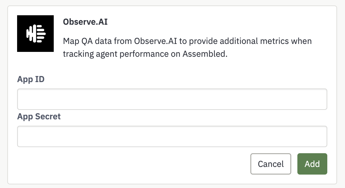This screenshot has width=345, height=188.
Task: Click the white outlined Cancel button
Action: pos(271,164)
